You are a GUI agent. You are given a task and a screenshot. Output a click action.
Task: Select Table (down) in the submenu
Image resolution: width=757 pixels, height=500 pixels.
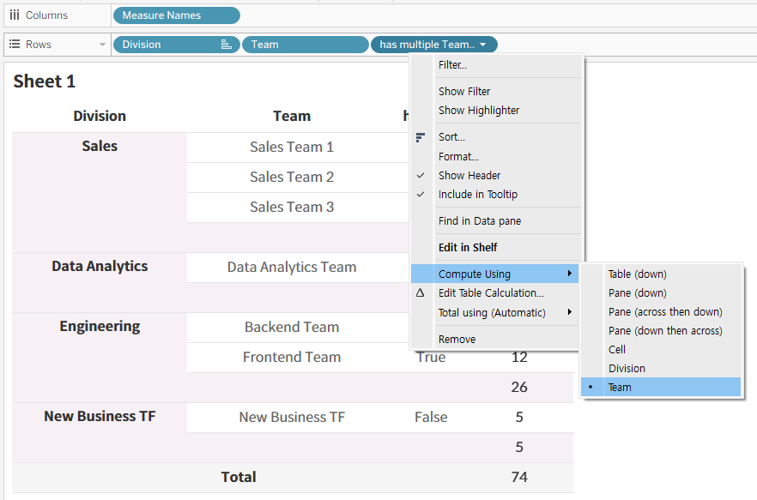[x=637, y=274]
